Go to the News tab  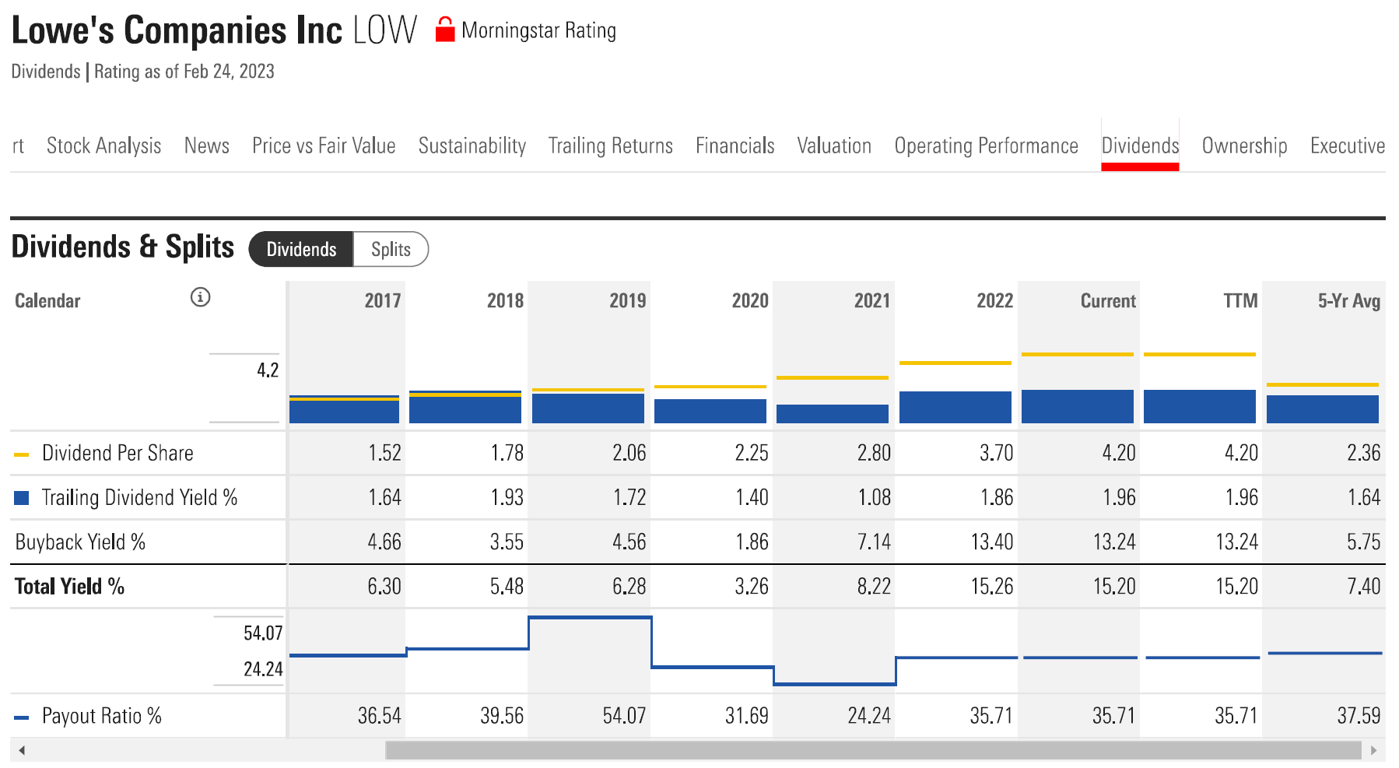[x=206, y=146]
